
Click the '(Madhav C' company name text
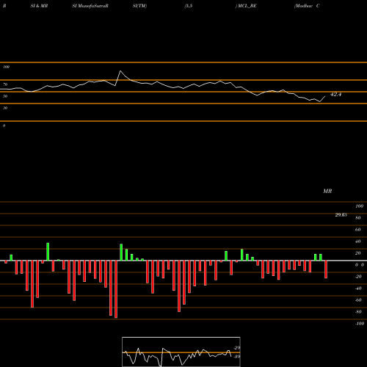coord(307,6)
